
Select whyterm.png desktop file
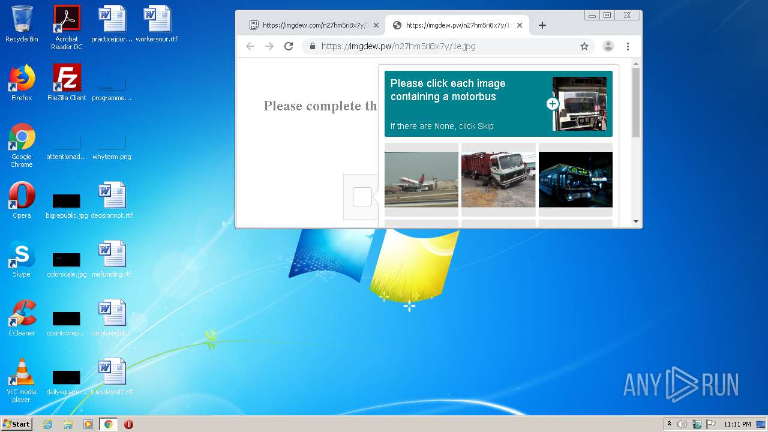click(112, 148)
